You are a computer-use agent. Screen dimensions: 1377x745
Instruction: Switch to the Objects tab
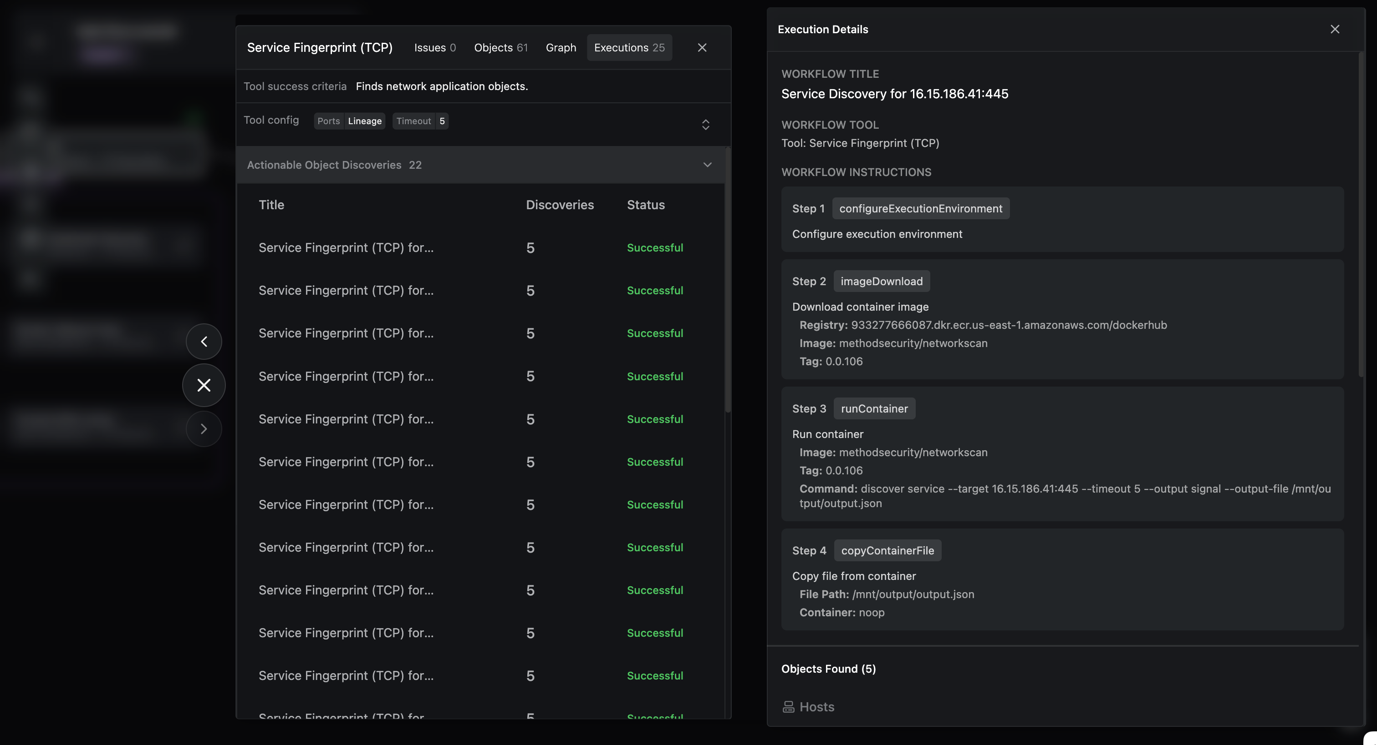500,48
